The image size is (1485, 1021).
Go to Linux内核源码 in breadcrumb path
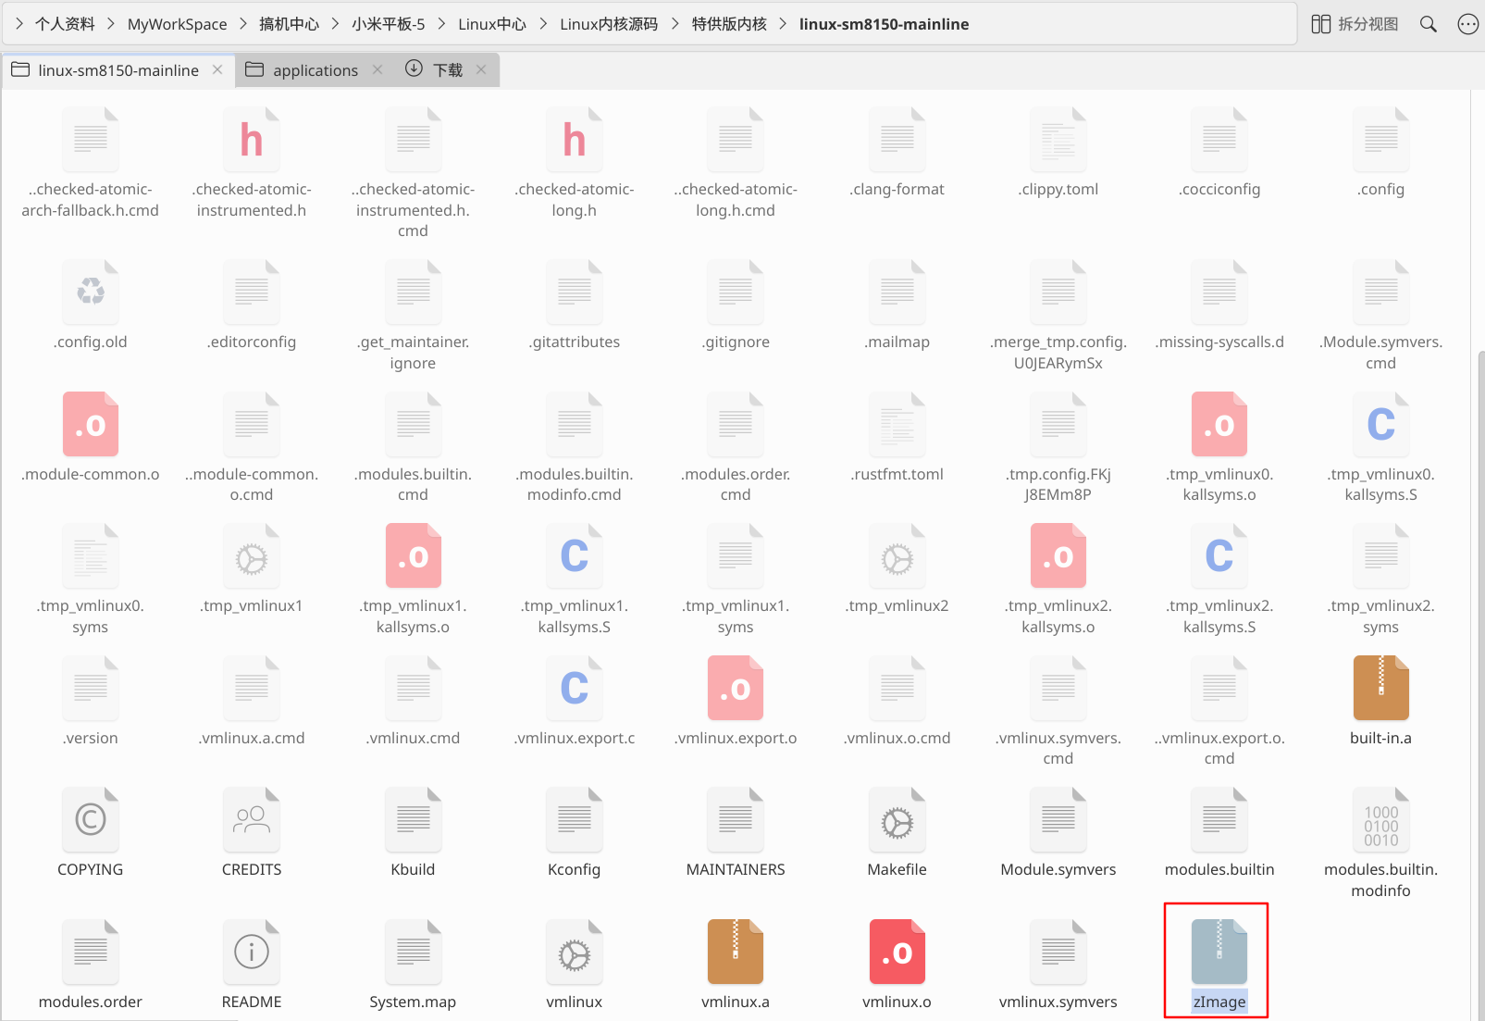(x=608, y=24)
